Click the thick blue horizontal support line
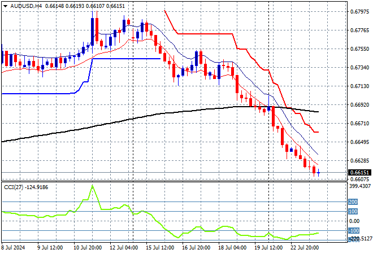 tap(127, 59)
